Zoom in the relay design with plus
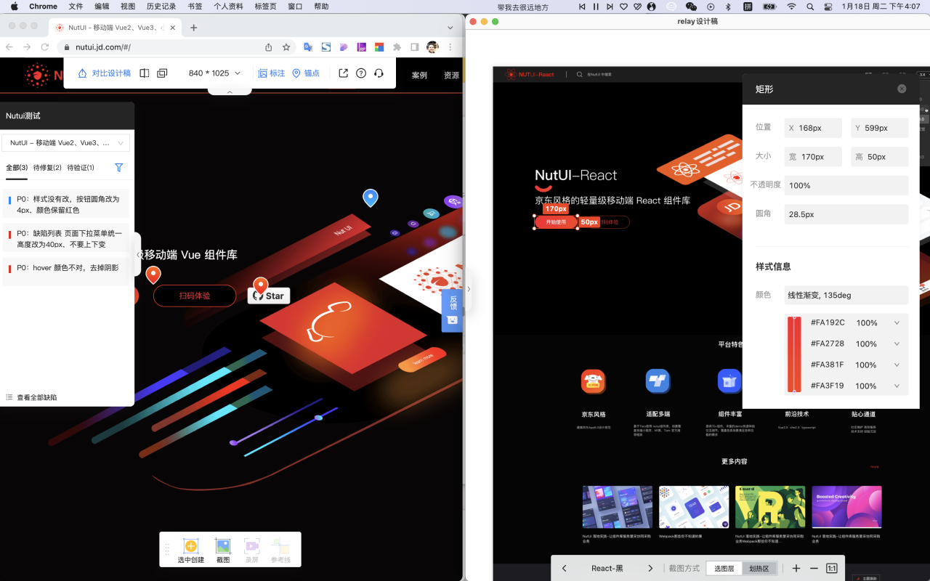The width and height of the screenshot is (930, 581). click(x=796, y=569)
